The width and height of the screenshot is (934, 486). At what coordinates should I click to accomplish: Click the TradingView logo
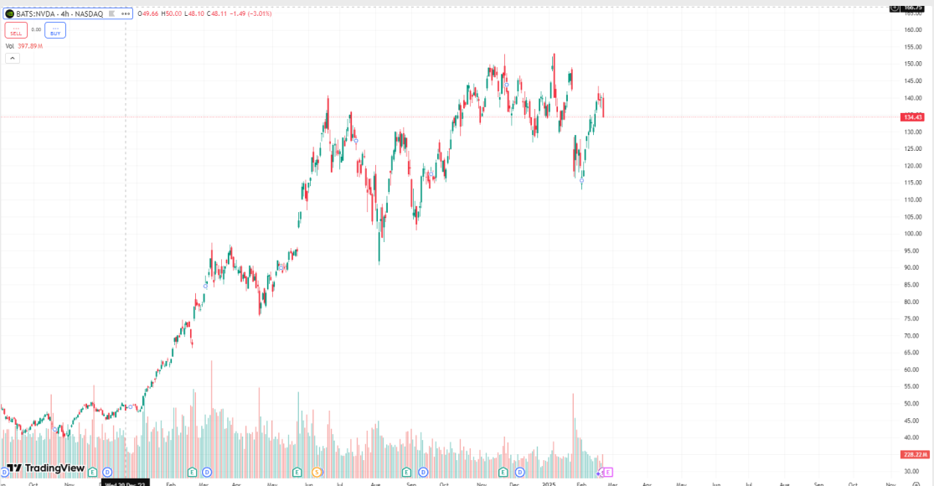[x=45, y=468]
